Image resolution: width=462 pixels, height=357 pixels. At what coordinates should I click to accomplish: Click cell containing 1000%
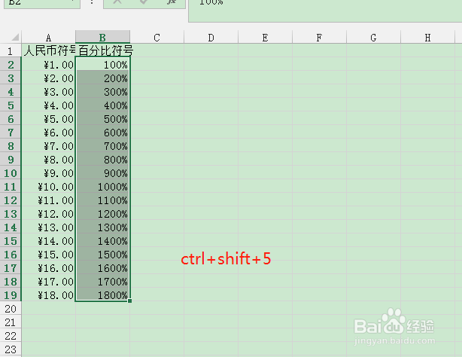click(x=102, y=187)
